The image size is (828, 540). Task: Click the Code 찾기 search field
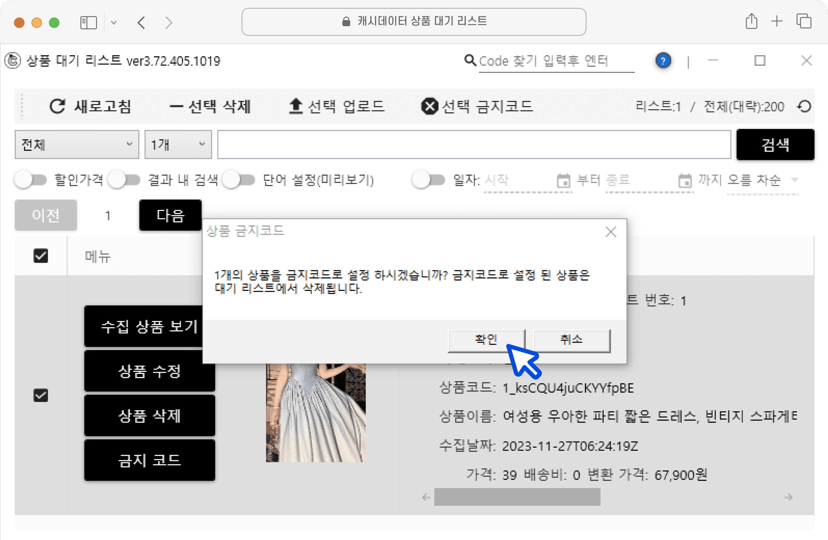pyautogui.click(x=556, y=61)
